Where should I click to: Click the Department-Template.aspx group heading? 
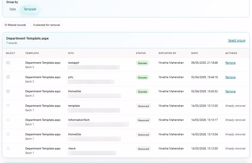pyautogui.click(x=27, y=38)
